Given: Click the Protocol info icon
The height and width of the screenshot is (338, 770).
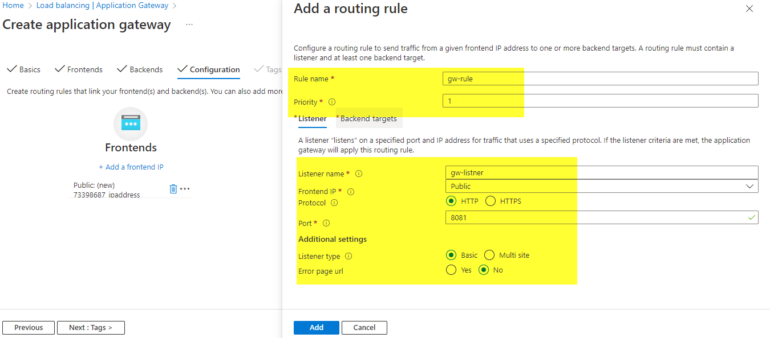Looking at the screenshot, I should (x=334, y=203).
